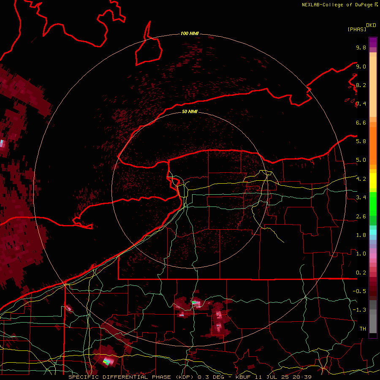This screenshot has width=380, height=380.
Task: Click the 2.6 scale value
Action: pyautogui.click(x=361, y=217)
